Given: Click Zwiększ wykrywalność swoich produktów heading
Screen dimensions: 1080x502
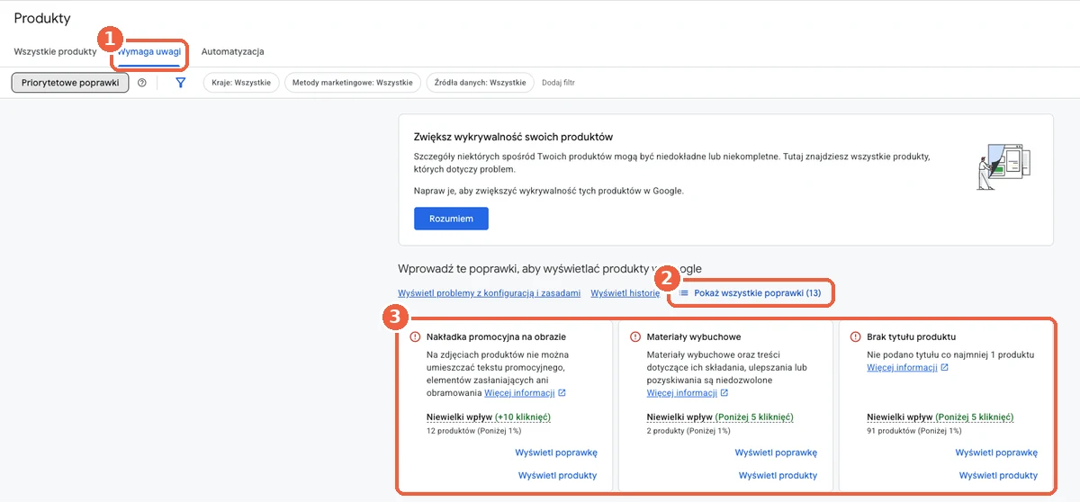Looking at the screenshot, I should point(513,137).
